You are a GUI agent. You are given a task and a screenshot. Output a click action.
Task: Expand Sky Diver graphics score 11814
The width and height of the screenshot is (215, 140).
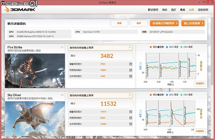(x=131, y=112)
